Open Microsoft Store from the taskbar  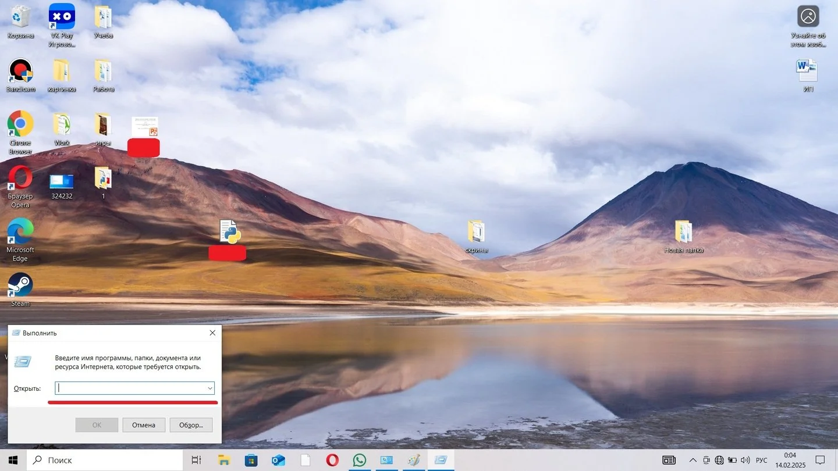tap(251, 460)
